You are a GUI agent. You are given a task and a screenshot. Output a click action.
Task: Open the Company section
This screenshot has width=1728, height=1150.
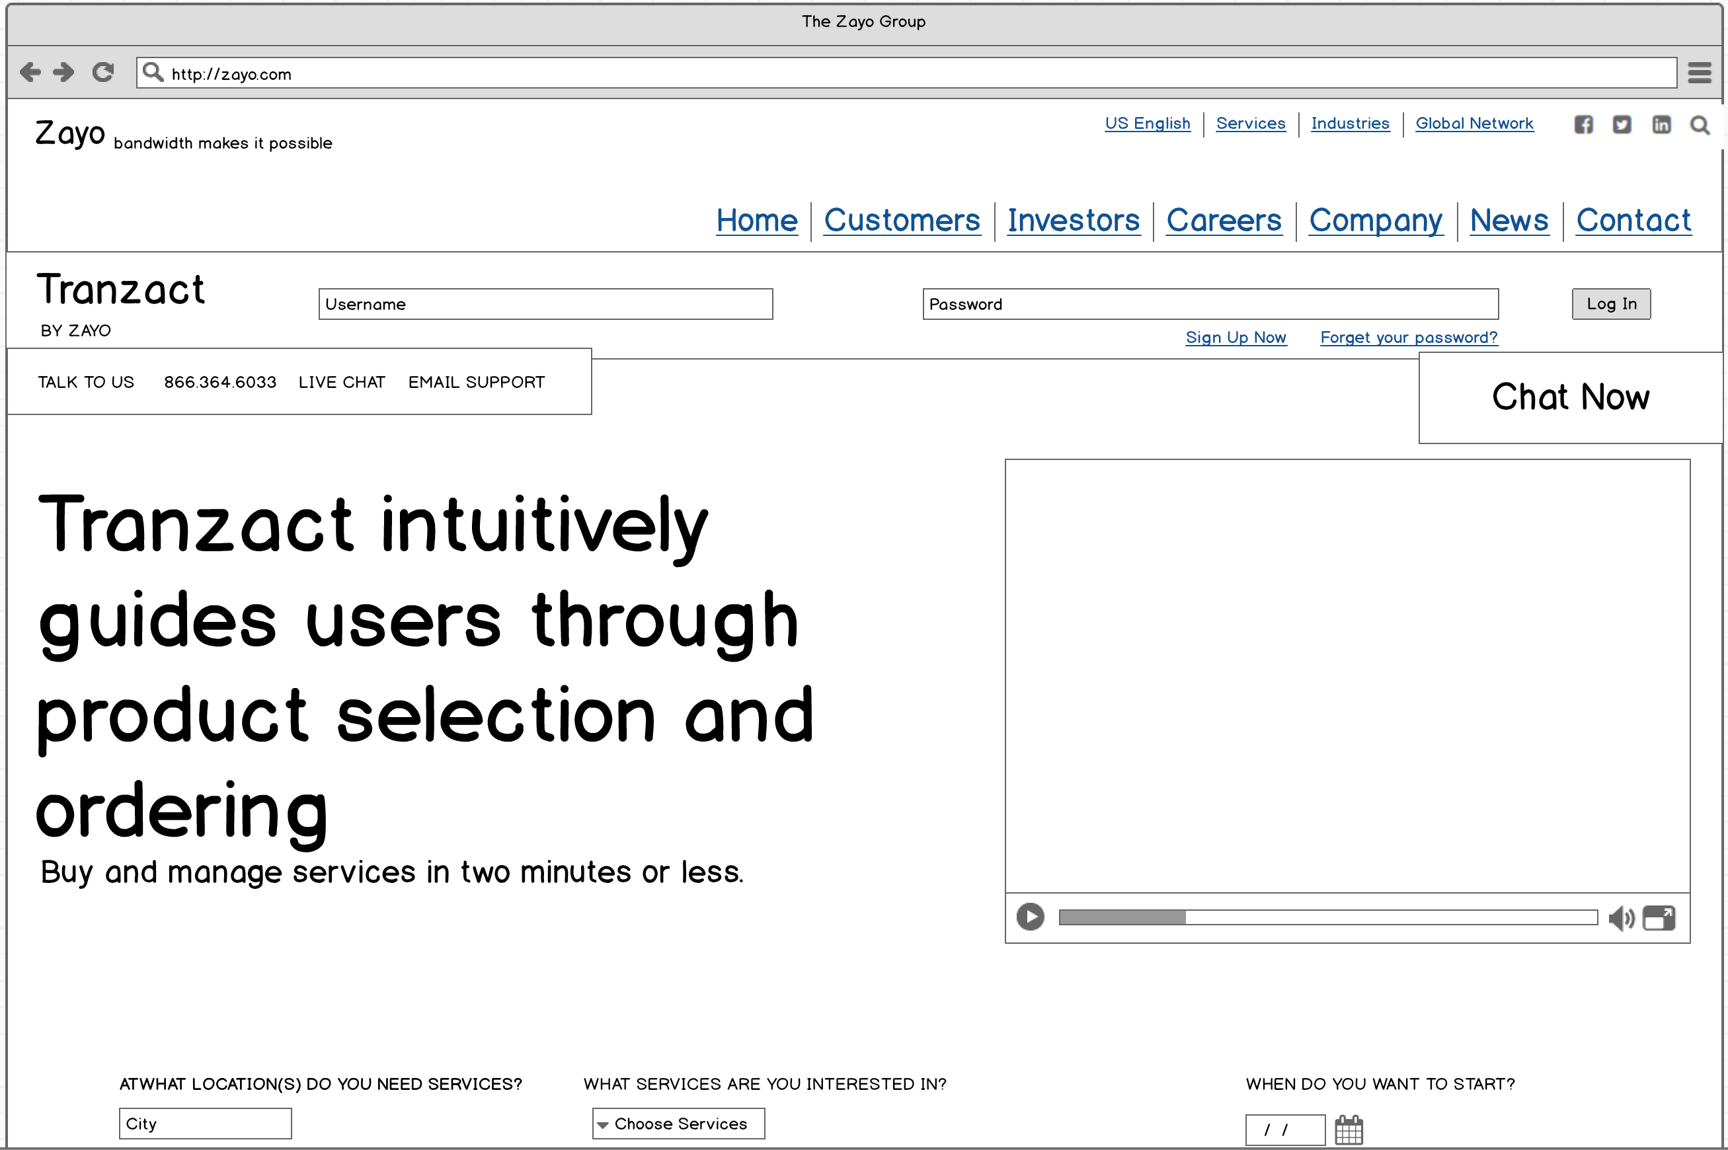click(1376, 220)
